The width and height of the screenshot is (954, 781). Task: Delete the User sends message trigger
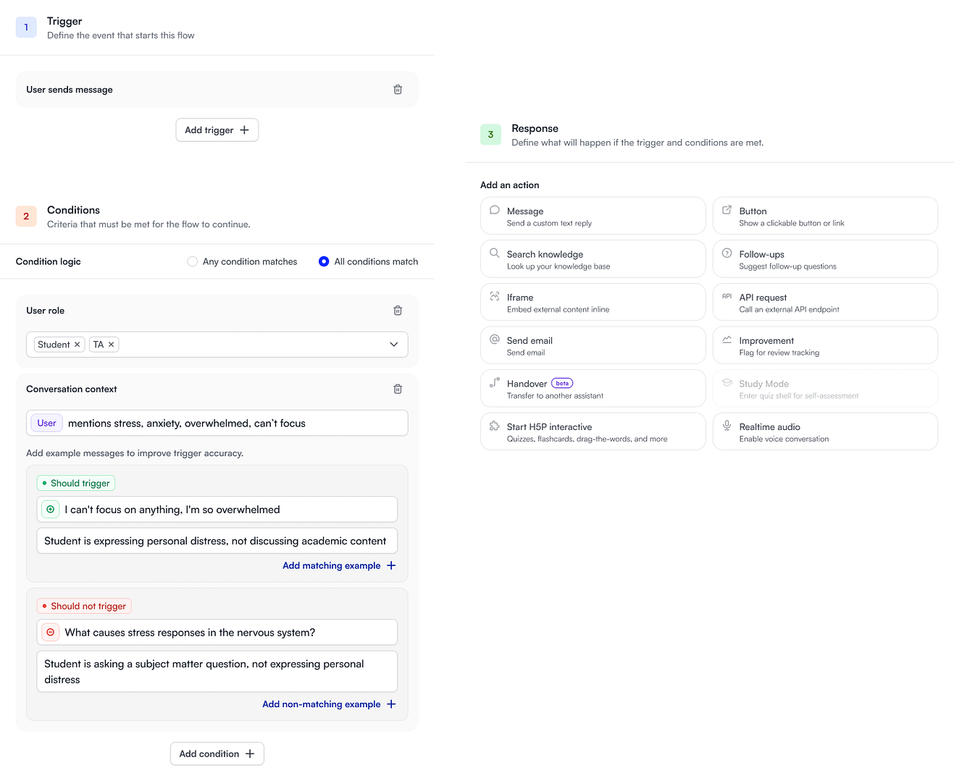pos(398,90)
